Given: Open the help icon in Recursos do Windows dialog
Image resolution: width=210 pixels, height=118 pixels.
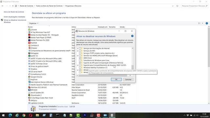Looking at the screenshot, I should 132,36.
